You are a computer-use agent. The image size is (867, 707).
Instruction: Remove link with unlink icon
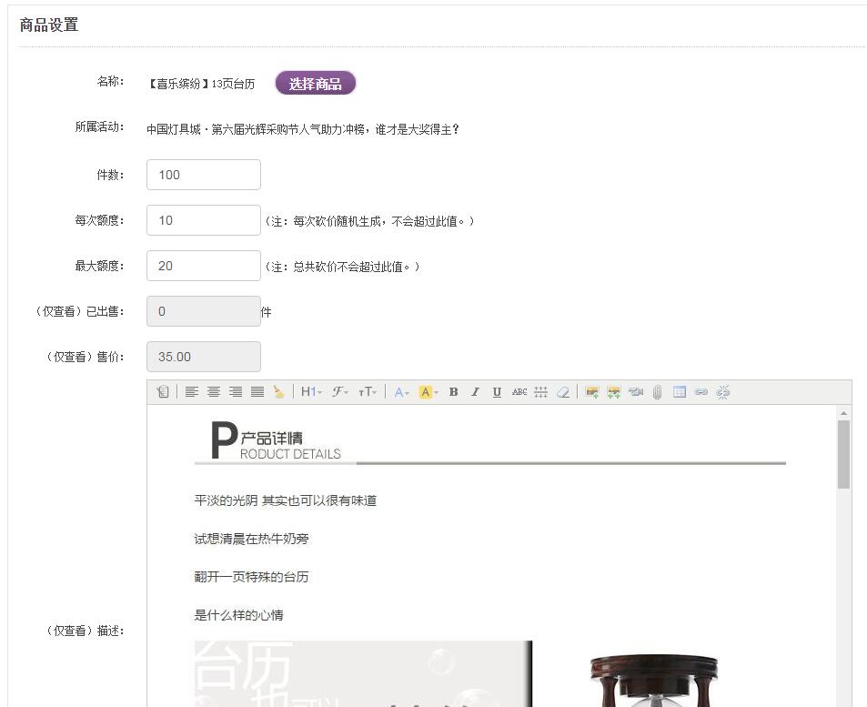723,392
